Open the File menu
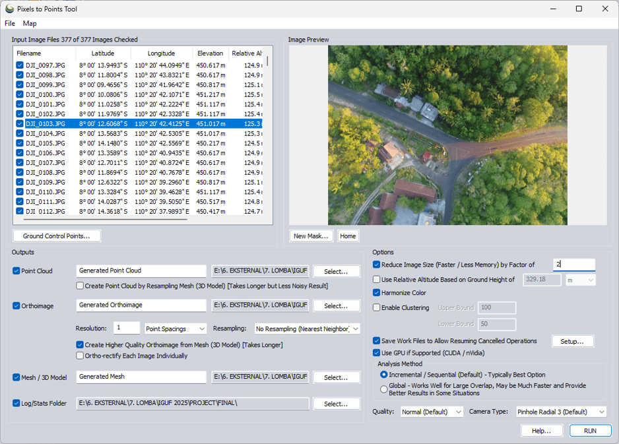619x444 pixels. (x=10, y=23)
